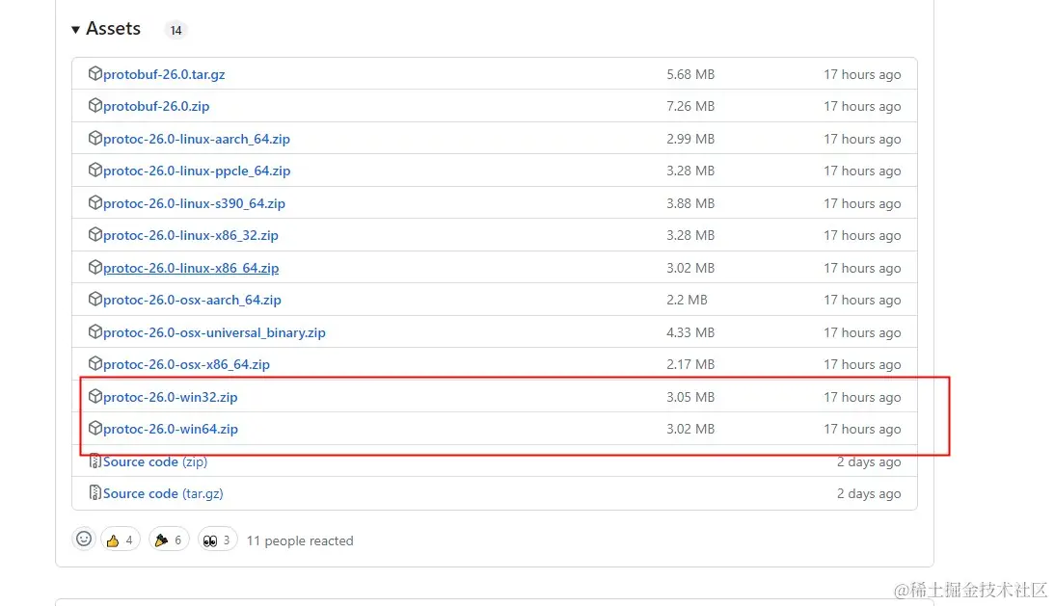Click the package icon beside protoc-26.0-win32.zip
This screenshot has height=606, width=1054.
95,396
